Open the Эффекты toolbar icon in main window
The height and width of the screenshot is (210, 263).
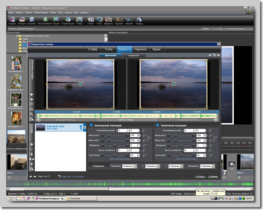click(x=108, y=21)
